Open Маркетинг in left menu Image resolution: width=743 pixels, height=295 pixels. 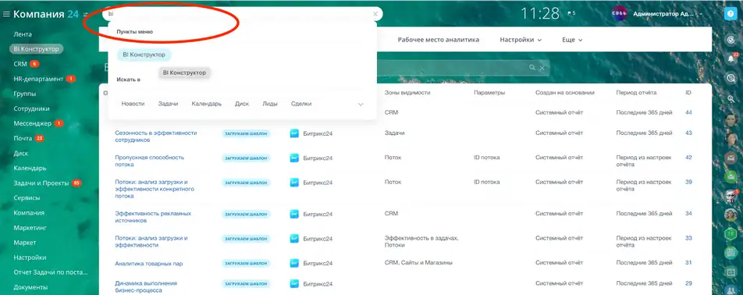(30, 228)
